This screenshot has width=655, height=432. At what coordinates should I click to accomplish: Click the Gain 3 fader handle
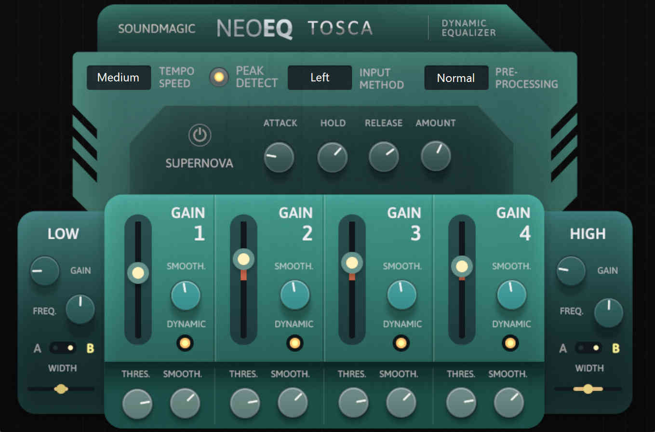[352, 263]
